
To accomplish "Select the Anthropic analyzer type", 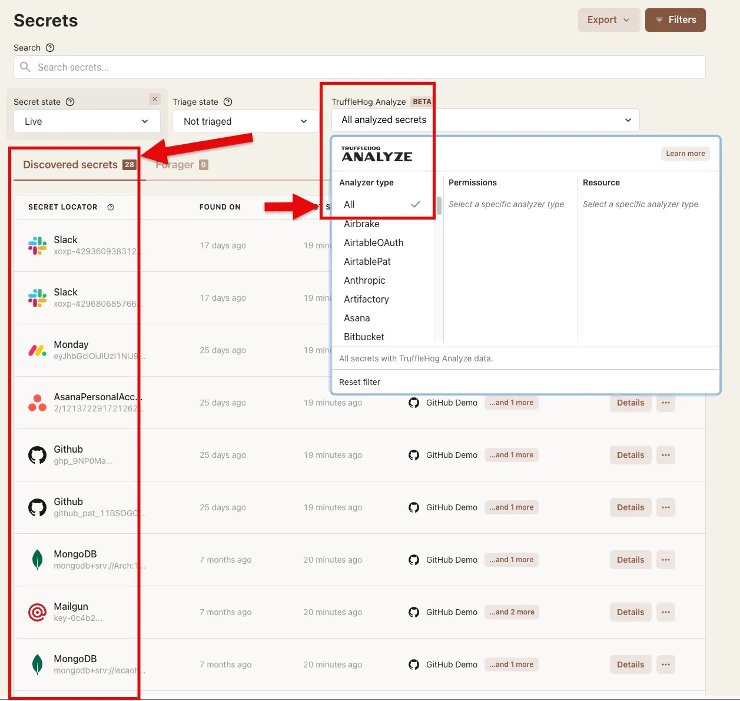I will 364,280.
